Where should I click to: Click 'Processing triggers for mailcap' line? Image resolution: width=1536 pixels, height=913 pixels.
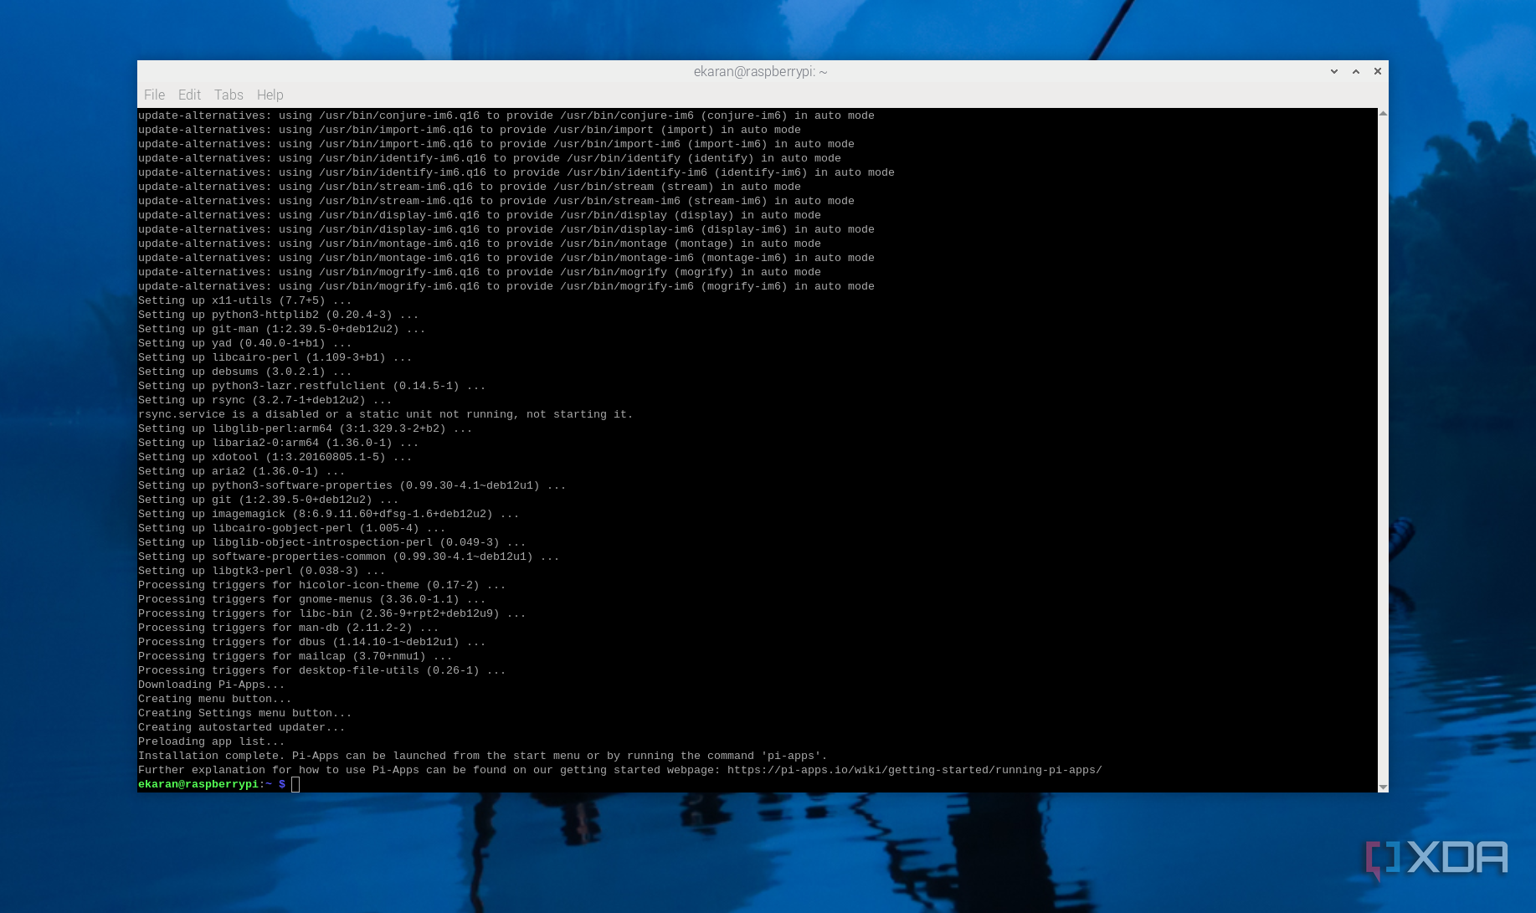click(295, 656)
